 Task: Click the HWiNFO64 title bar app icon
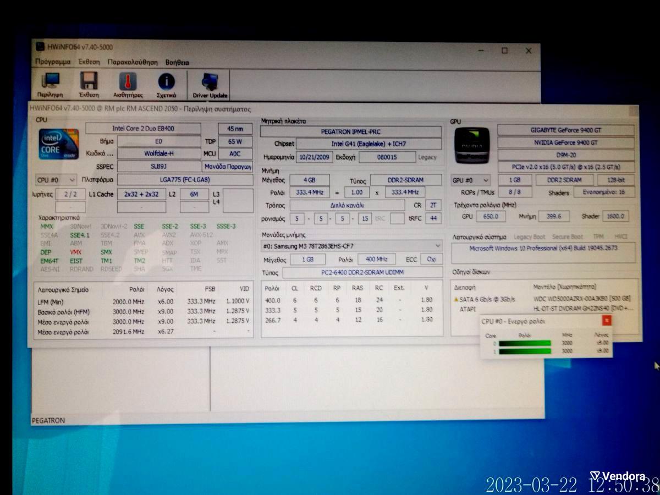click(x=40, y=47)
